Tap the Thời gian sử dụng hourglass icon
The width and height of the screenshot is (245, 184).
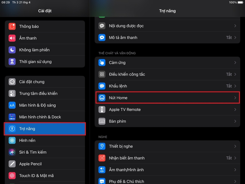(12, 62)
